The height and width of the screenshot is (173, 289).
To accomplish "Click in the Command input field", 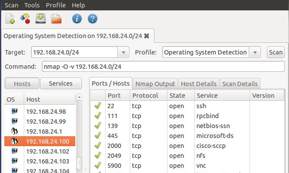I will [x=163, y=66].
